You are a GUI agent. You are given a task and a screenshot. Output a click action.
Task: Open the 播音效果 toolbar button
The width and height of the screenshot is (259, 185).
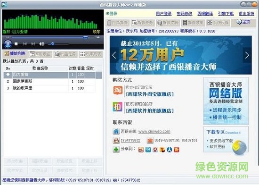[193, 23]
